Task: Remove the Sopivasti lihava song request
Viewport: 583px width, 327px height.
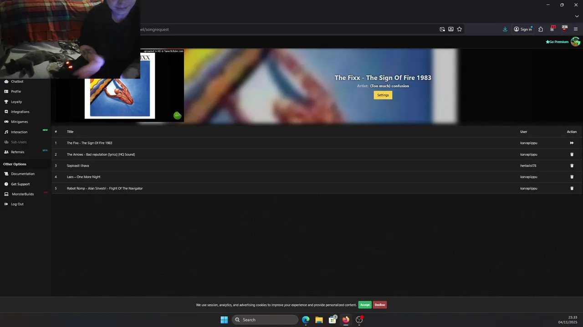Action: click(x=572, y=166)
